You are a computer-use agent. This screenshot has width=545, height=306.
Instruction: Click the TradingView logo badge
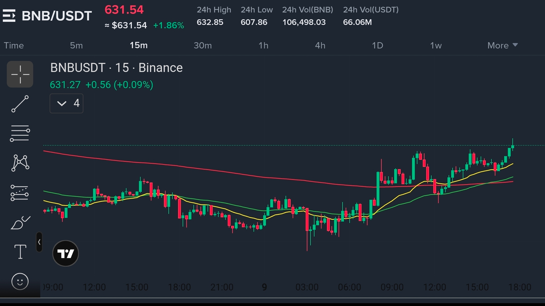tap(66, 253)
